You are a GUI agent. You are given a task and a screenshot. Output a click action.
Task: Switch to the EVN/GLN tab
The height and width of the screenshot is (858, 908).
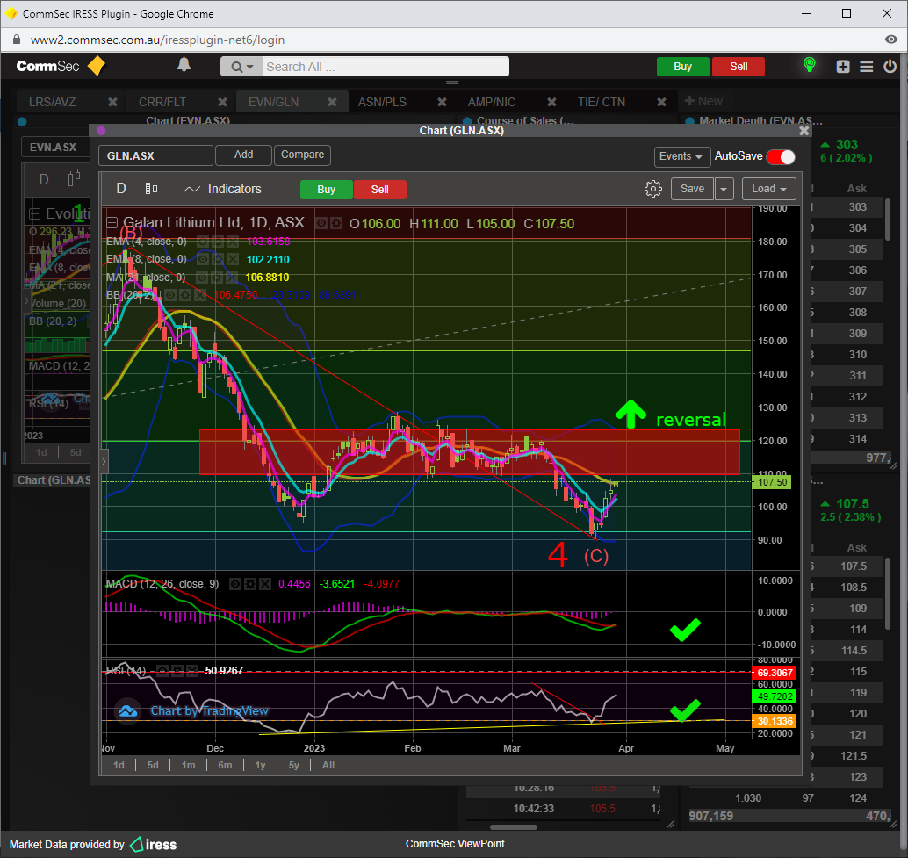coord(273,102)
